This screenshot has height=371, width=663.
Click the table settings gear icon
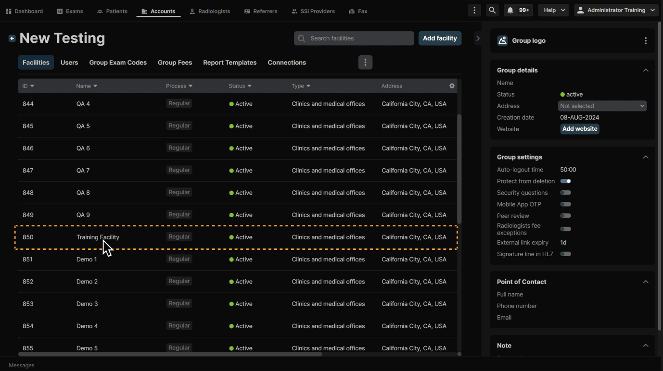452,86
